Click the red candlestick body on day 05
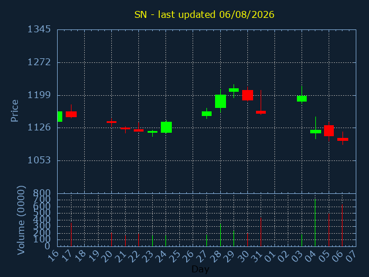Viewport: 369px width, 277px height. (x=329, y=131)
